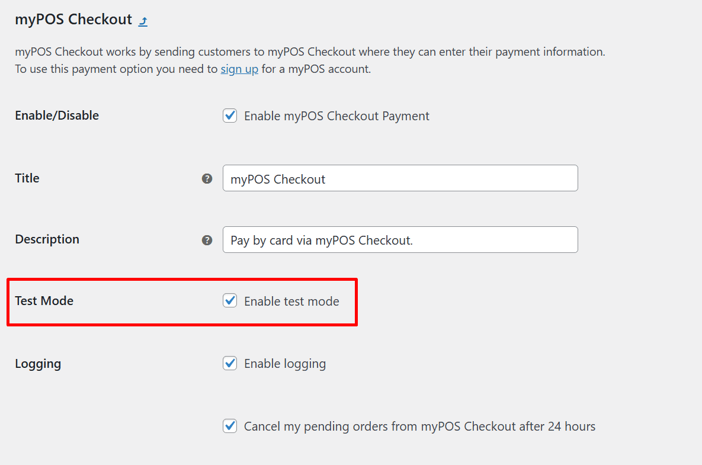Uncheck the Enable logging checkbox
702x465 pixels.
point(230,363)
